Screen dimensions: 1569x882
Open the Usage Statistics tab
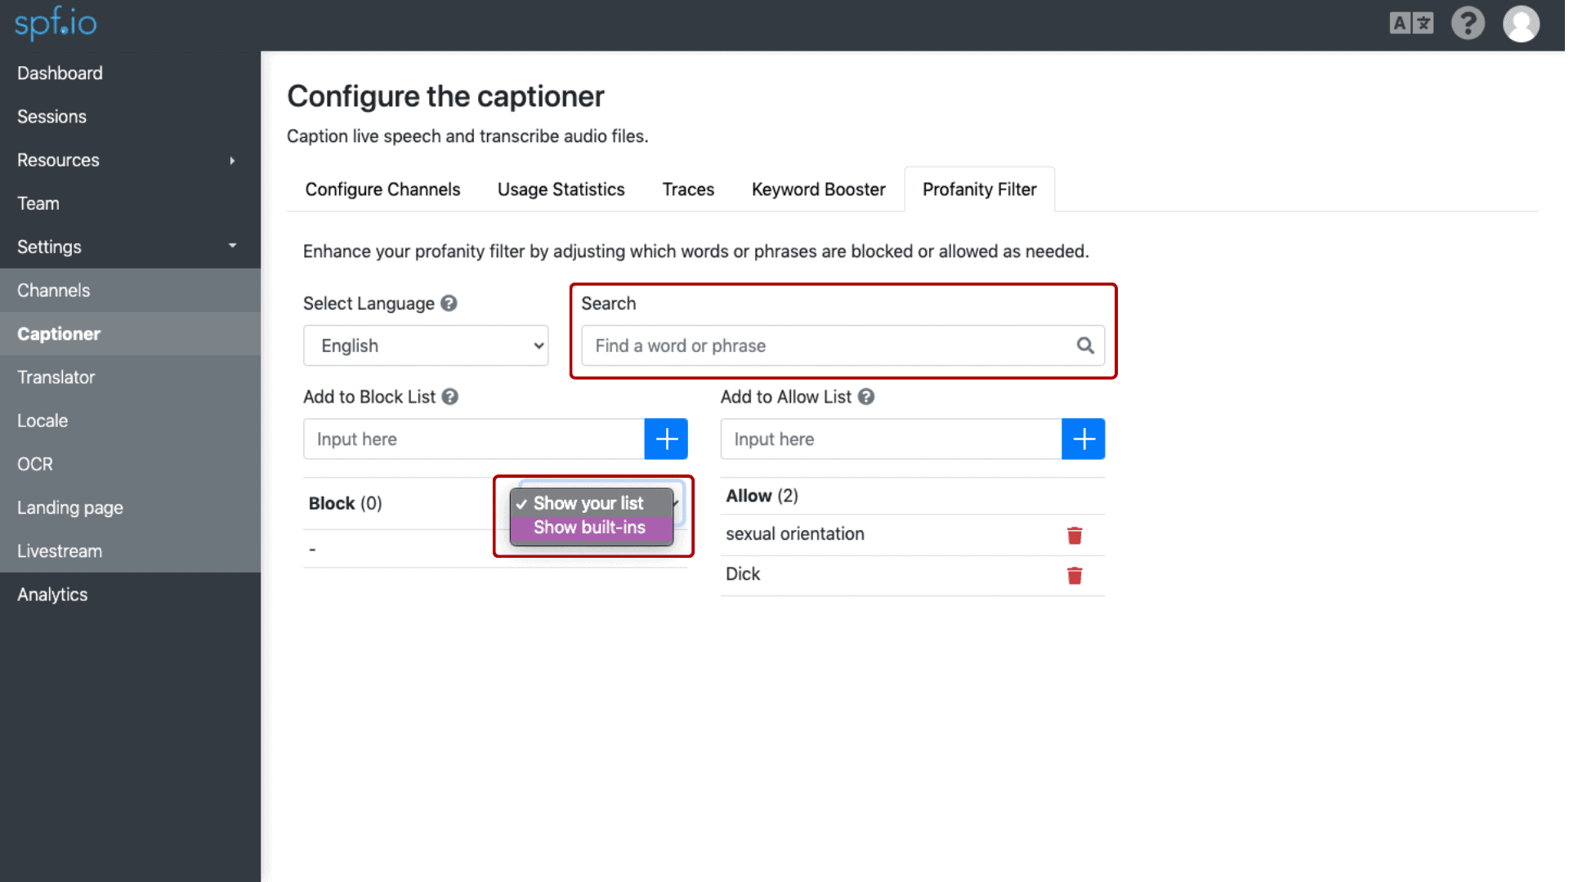click(561, 189)
